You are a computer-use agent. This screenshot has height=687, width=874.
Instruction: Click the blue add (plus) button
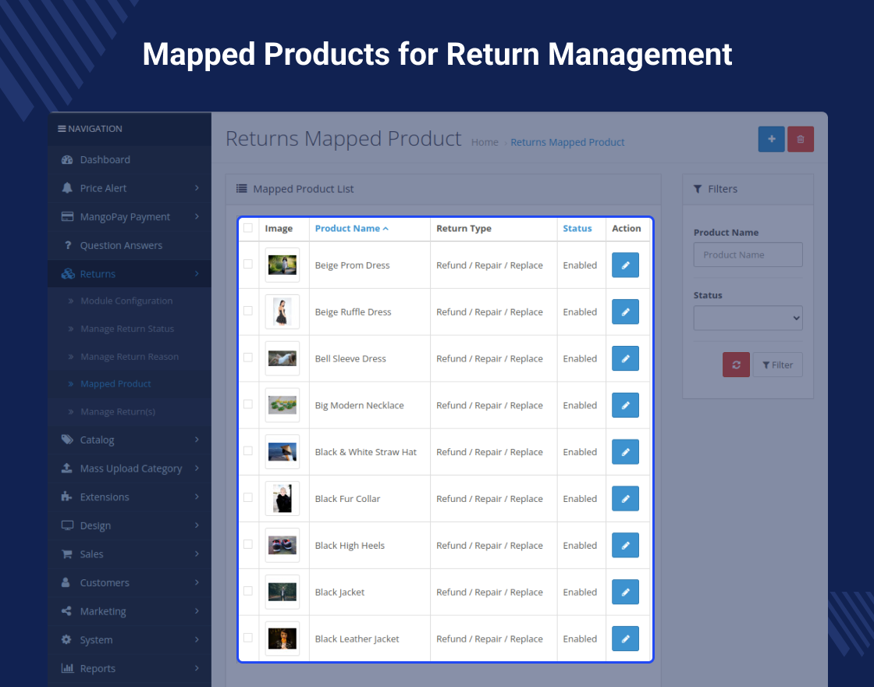[x=772, y=140]
